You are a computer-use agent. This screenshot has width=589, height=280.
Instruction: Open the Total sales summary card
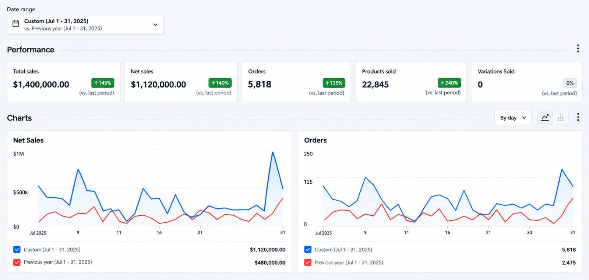(64, 82)
